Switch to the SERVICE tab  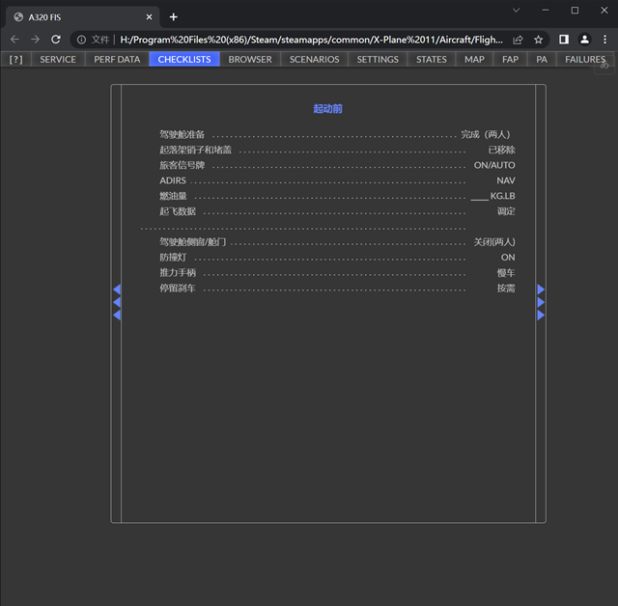(58, 59)
